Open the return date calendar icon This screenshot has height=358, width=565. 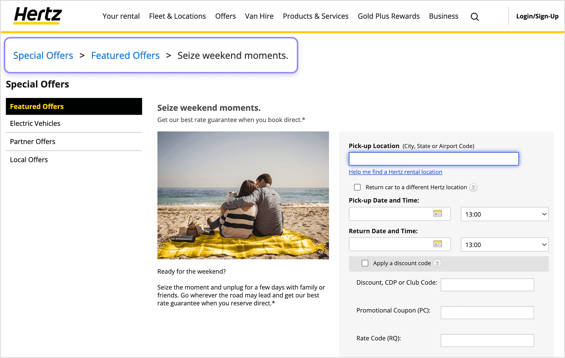point(438,244)
